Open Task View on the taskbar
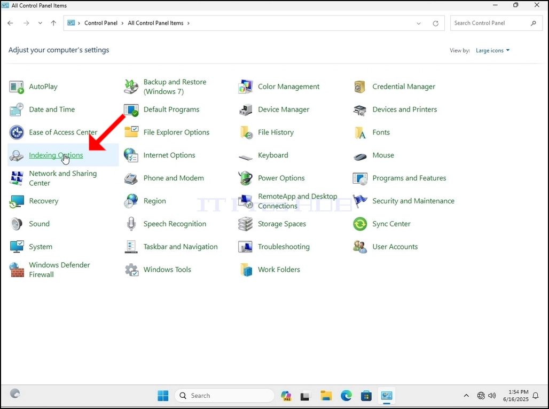549x409 pixels. (305, 396)
